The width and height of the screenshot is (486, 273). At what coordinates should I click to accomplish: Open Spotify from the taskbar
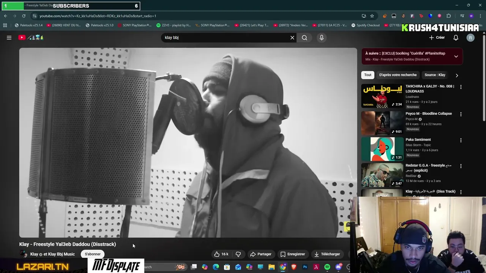tap(327, 267)
